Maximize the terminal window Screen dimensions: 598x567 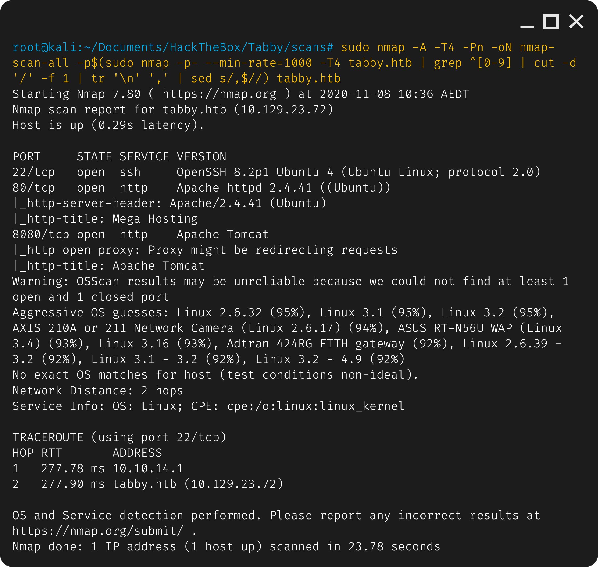point(551,22)
